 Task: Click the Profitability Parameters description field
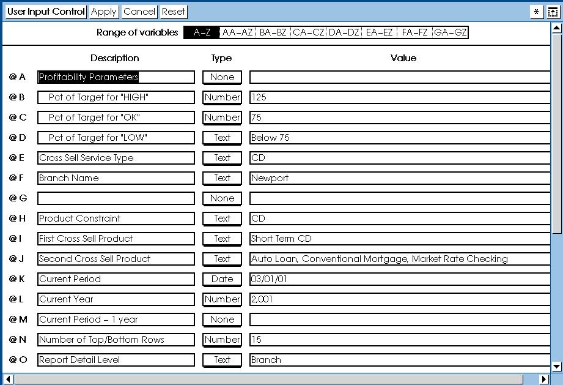click(116, 77)
